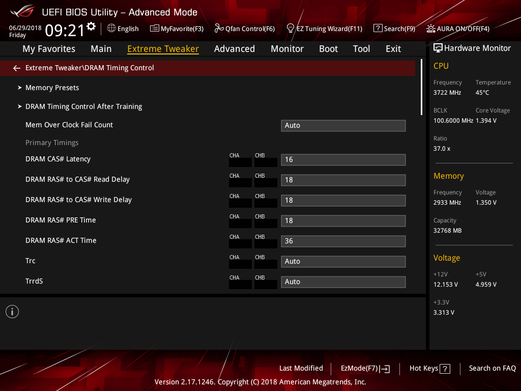Edit DRAM RAS# to CAS# Write Delay field
The width and height of the screenshot is (521, 391).
(x=343, y=201)
